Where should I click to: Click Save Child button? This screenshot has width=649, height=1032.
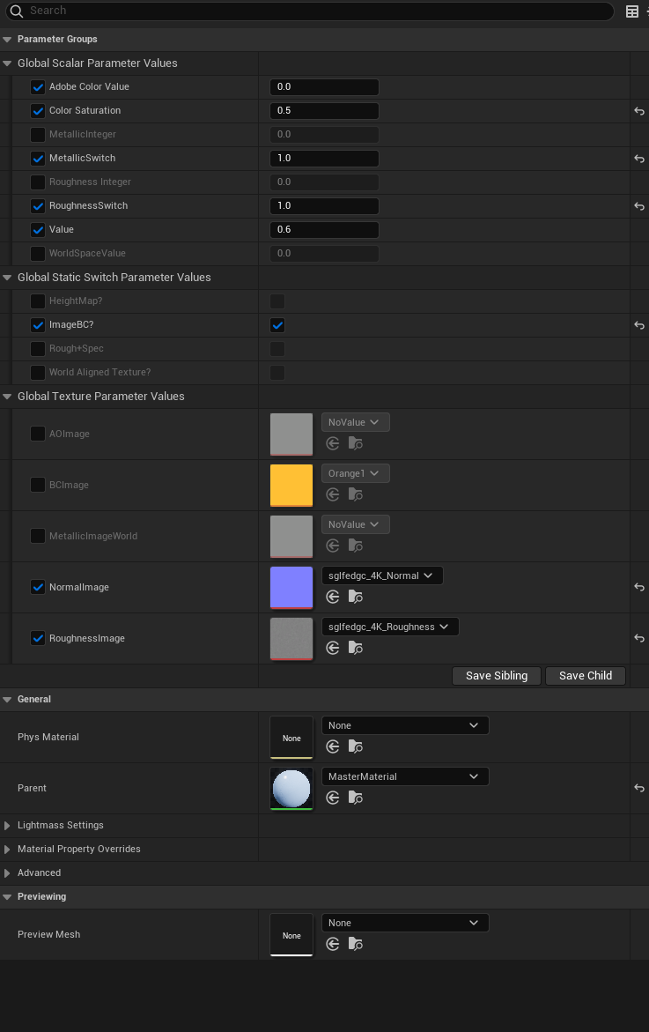click(586, 676)
